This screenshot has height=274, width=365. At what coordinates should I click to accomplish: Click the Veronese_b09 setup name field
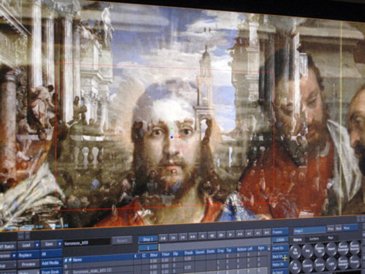[x=87, y=243]
